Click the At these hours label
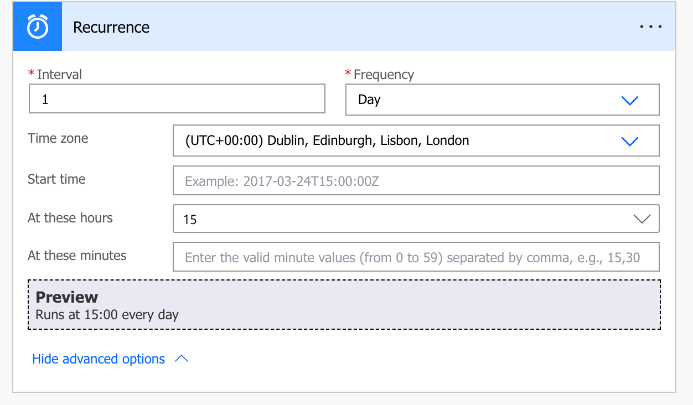 click(x=70, y=218)
